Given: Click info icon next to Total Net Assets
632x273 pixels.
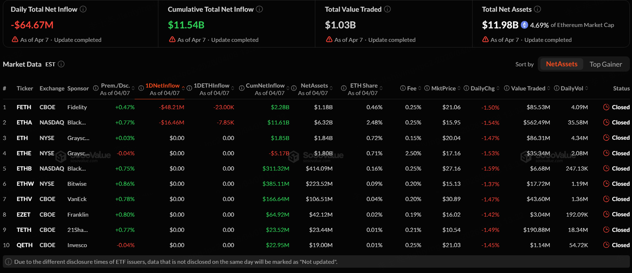Looking at the screenshot, I should (x=537, y=9).
